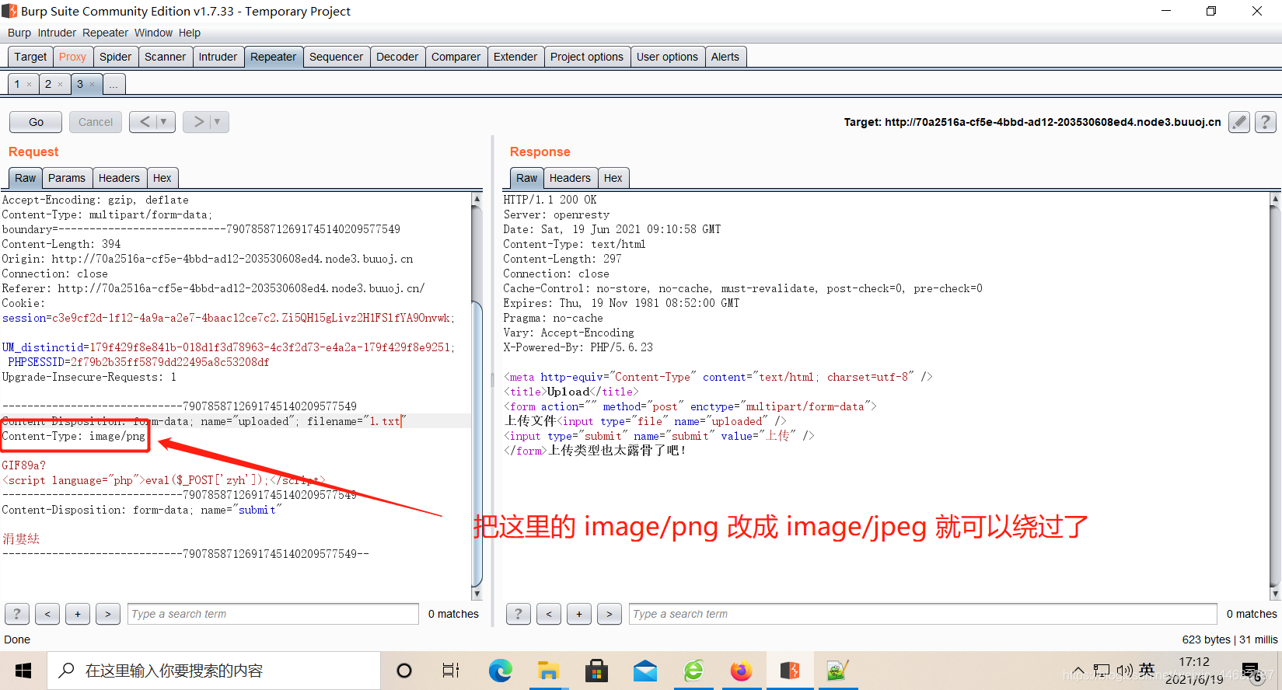Show Response Raw view
The height and width of the screenshot is (690, 1282).
click(x=526, y=178)
